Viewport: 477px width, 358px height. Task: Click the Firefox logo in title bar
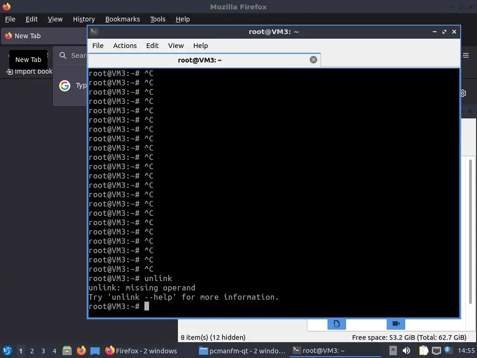tap(7, 7)
